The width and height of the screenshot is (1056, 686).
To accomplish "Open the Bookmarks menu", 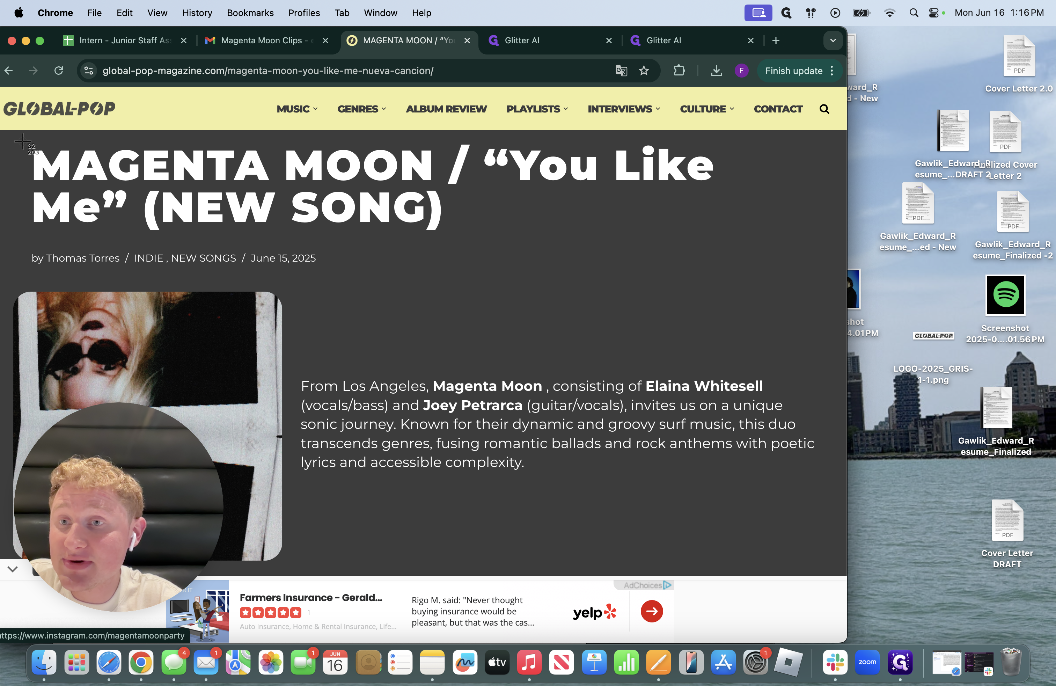I will [250, 13].
